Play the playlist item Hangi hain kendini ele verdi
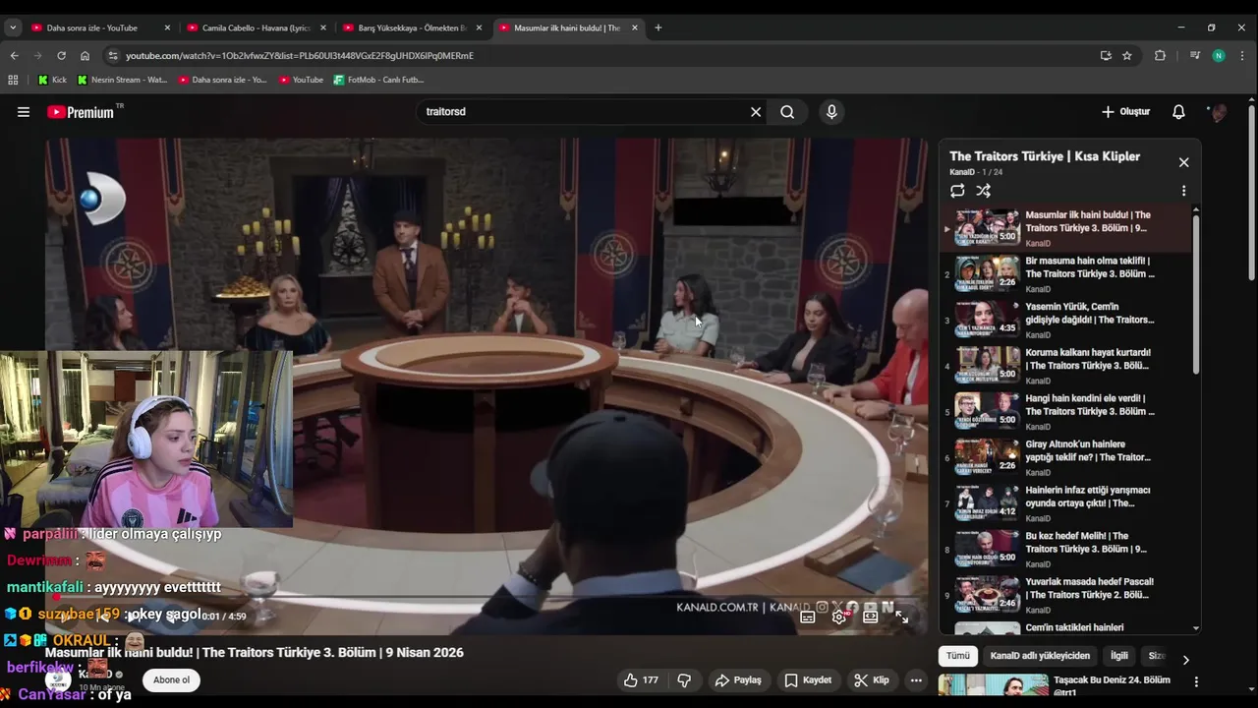This screenshot has height=708, width=1258. click(1066, 412)
